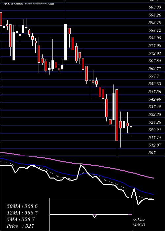Click the 552.63 price axis label
165x231 pixels.
tap(155, 84)
